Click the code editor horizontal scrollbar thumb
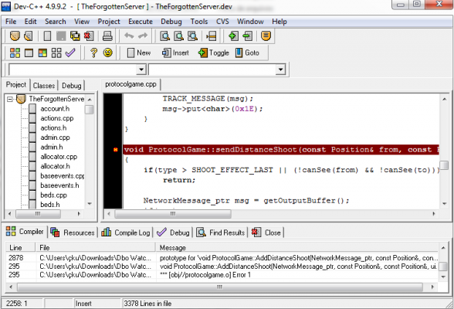Image resolution: width=454 pixels, height=309 pixels. (173, 214)
